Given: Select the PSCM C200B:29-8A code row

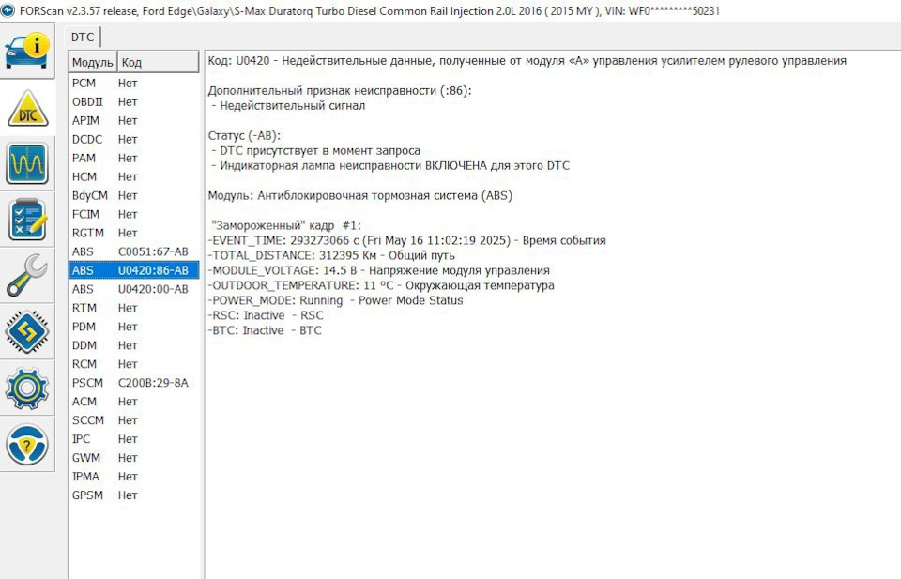Looking at the screenshot, I should 134,383.
